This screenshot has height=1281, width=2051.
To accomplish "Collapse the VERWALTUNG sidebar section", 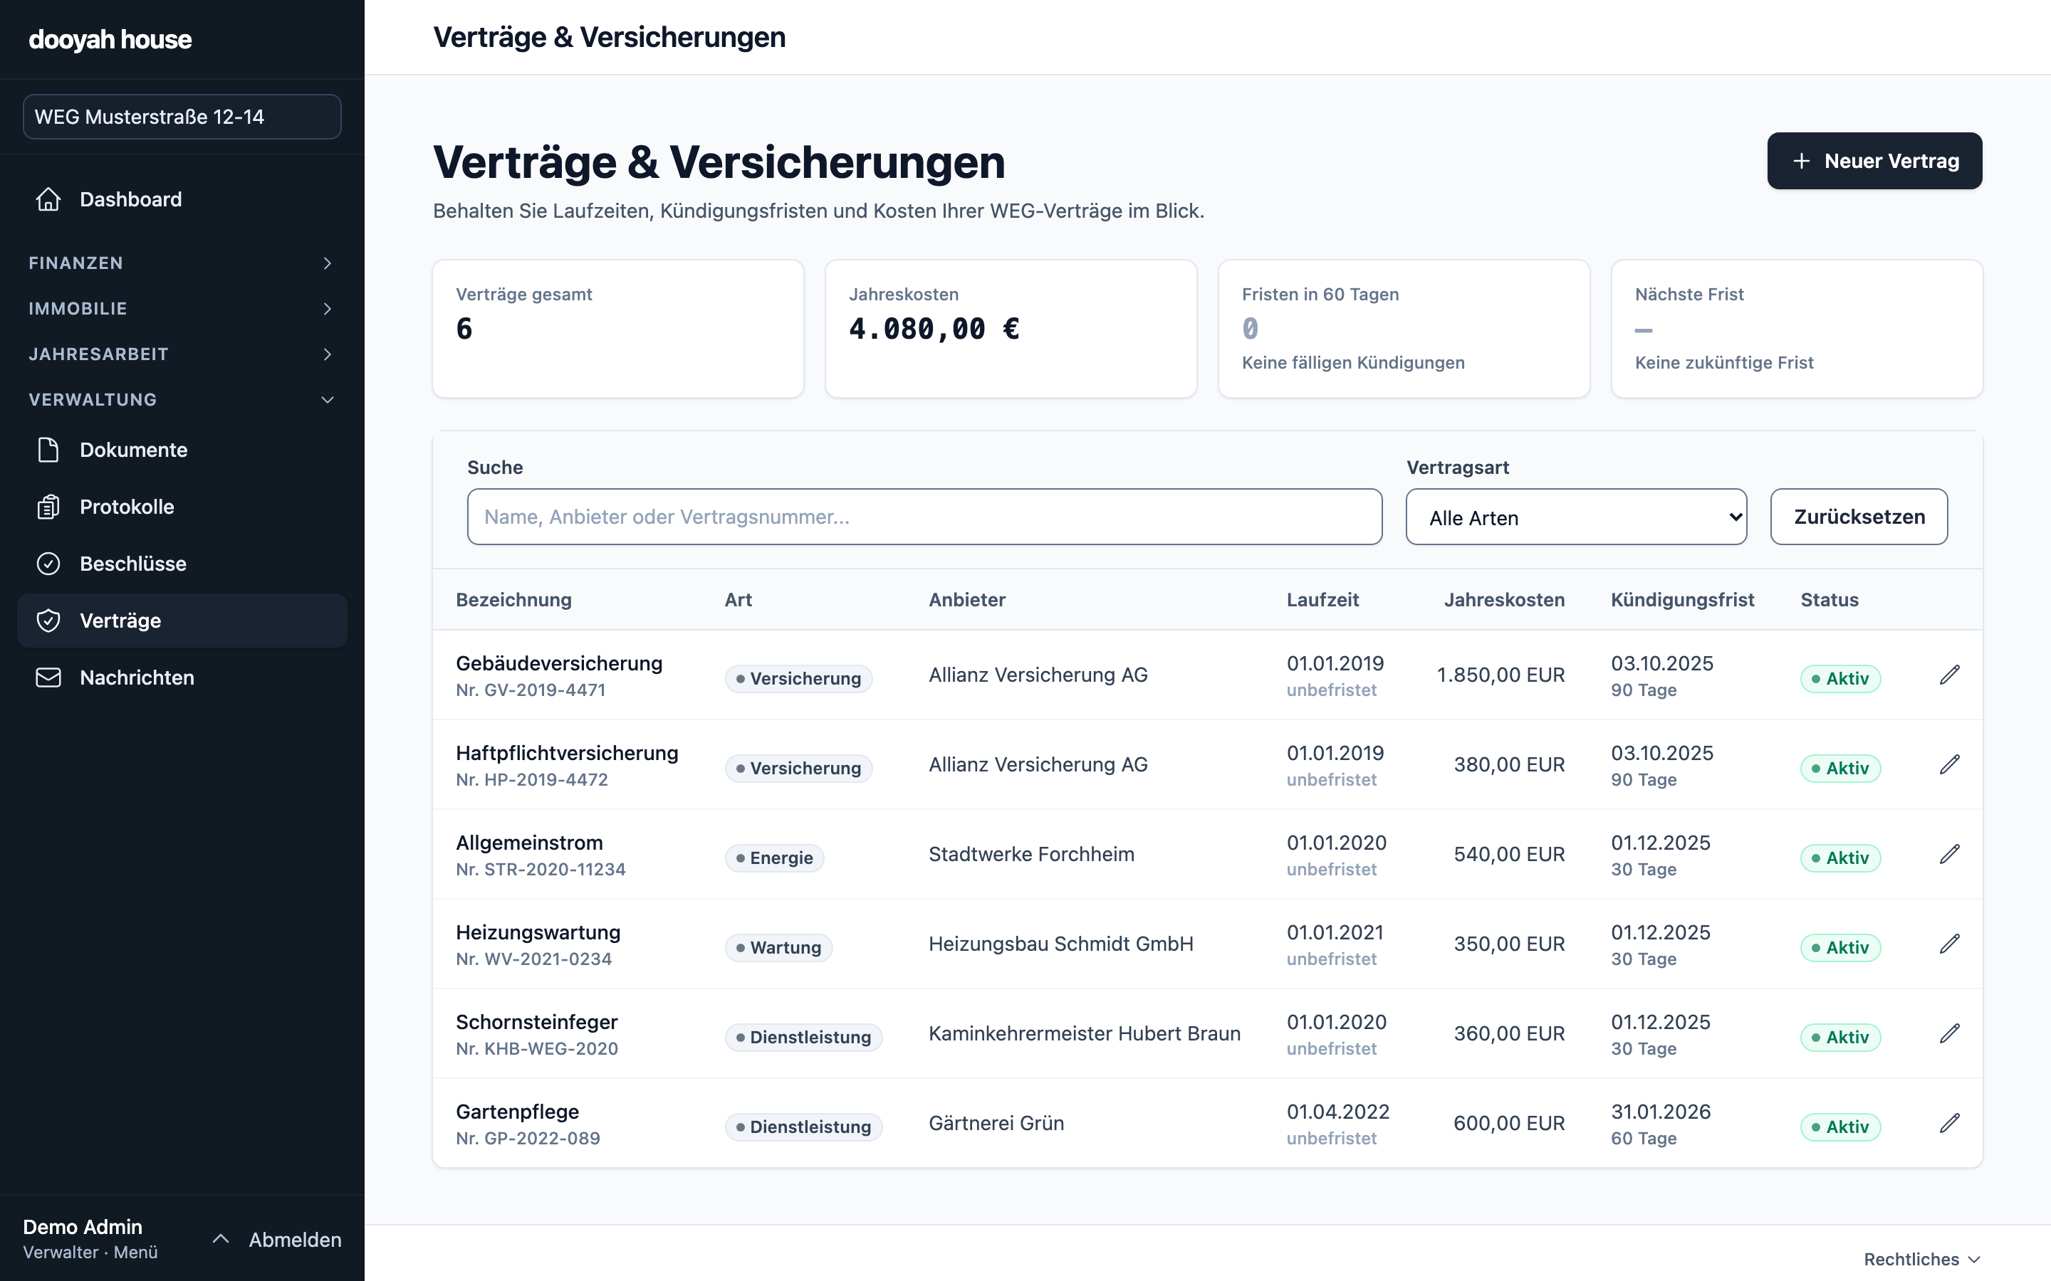I will [x=182, y=399].
